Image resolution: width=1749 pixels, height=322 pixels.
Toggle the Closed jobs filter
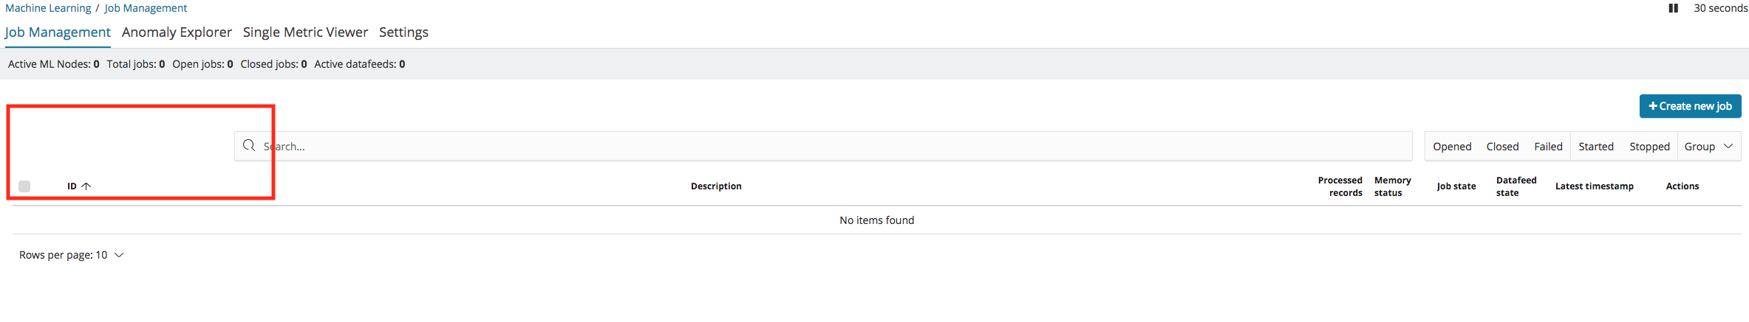(x=1502, y=147)
